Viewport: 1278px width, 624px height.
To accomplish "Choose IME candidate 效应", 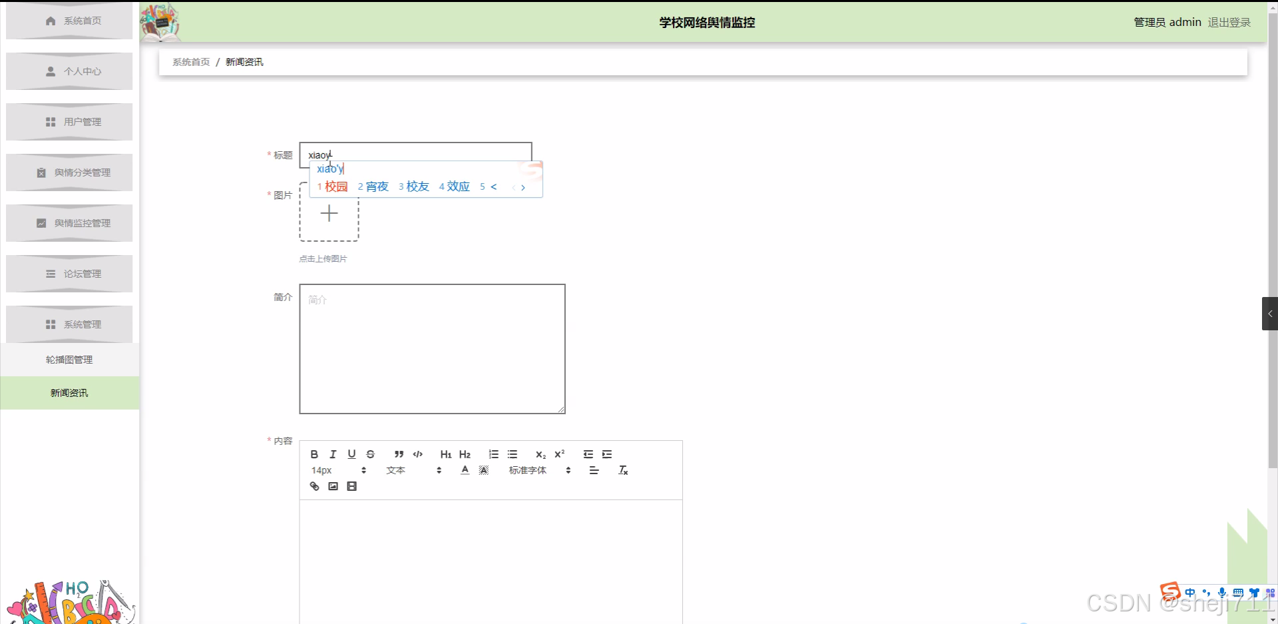I will 454,186.
